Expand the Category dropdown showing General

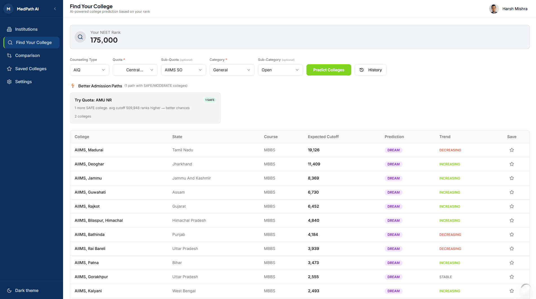click(232, 70)
